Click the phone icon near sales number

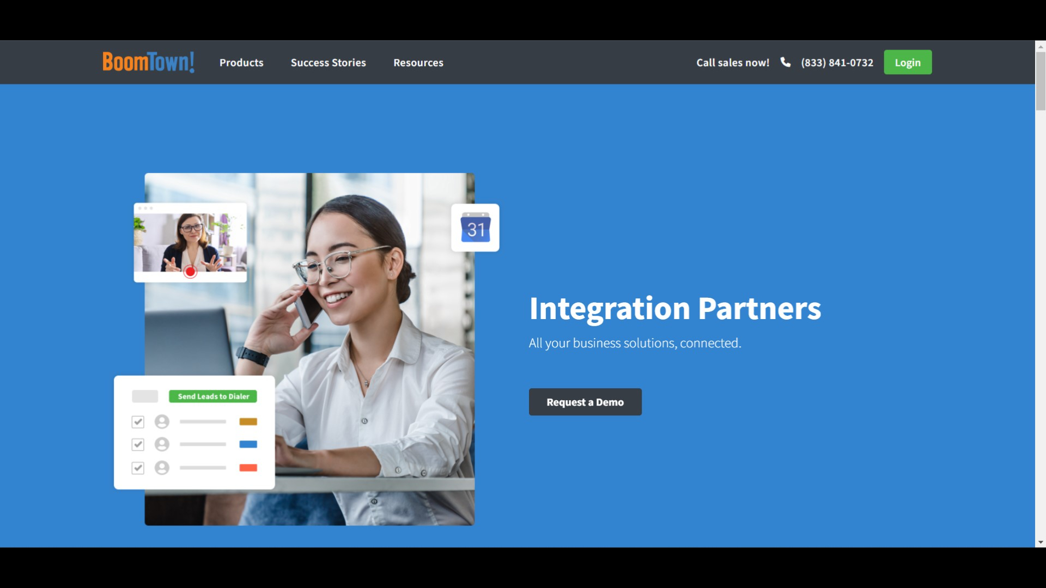pyautogui.click(x=785, y=62)
